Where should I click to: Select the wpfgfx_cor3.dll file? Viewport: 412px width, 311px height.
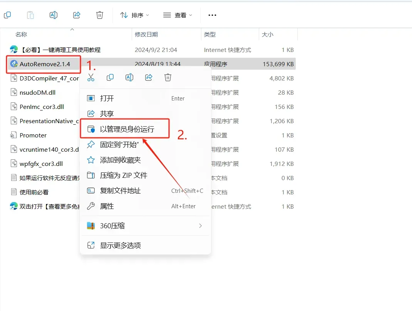pyautogui.click(x=41, y=164)
